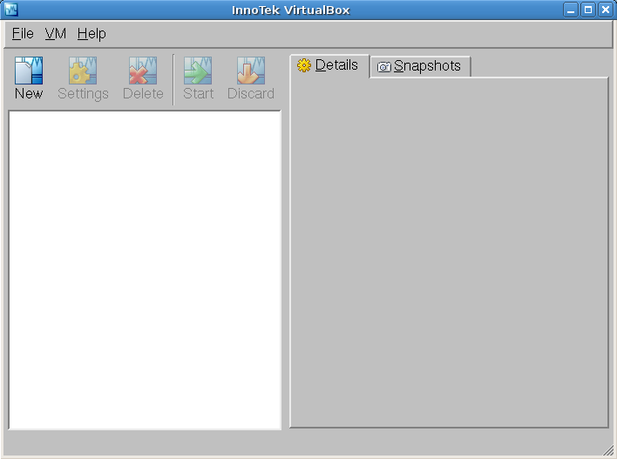Click the New virtual machine icon
This screenshot has width=617, height=459.
point(29,71)
